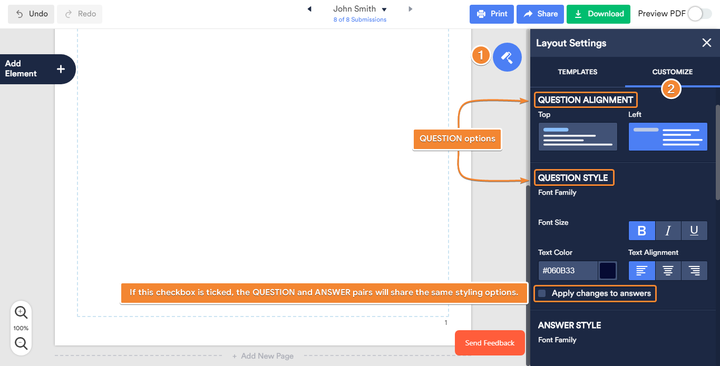Toggle italic formatting for question style
This screenshot has width=720, height=366.
[x=668, y=231]
